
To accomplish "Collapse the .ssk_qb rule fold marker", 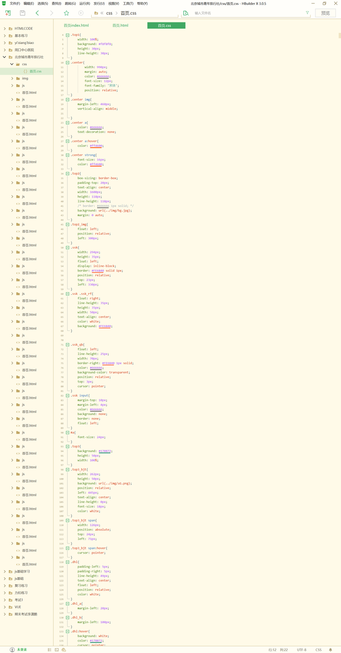I will pyautogui.click(x=67, y=345).
